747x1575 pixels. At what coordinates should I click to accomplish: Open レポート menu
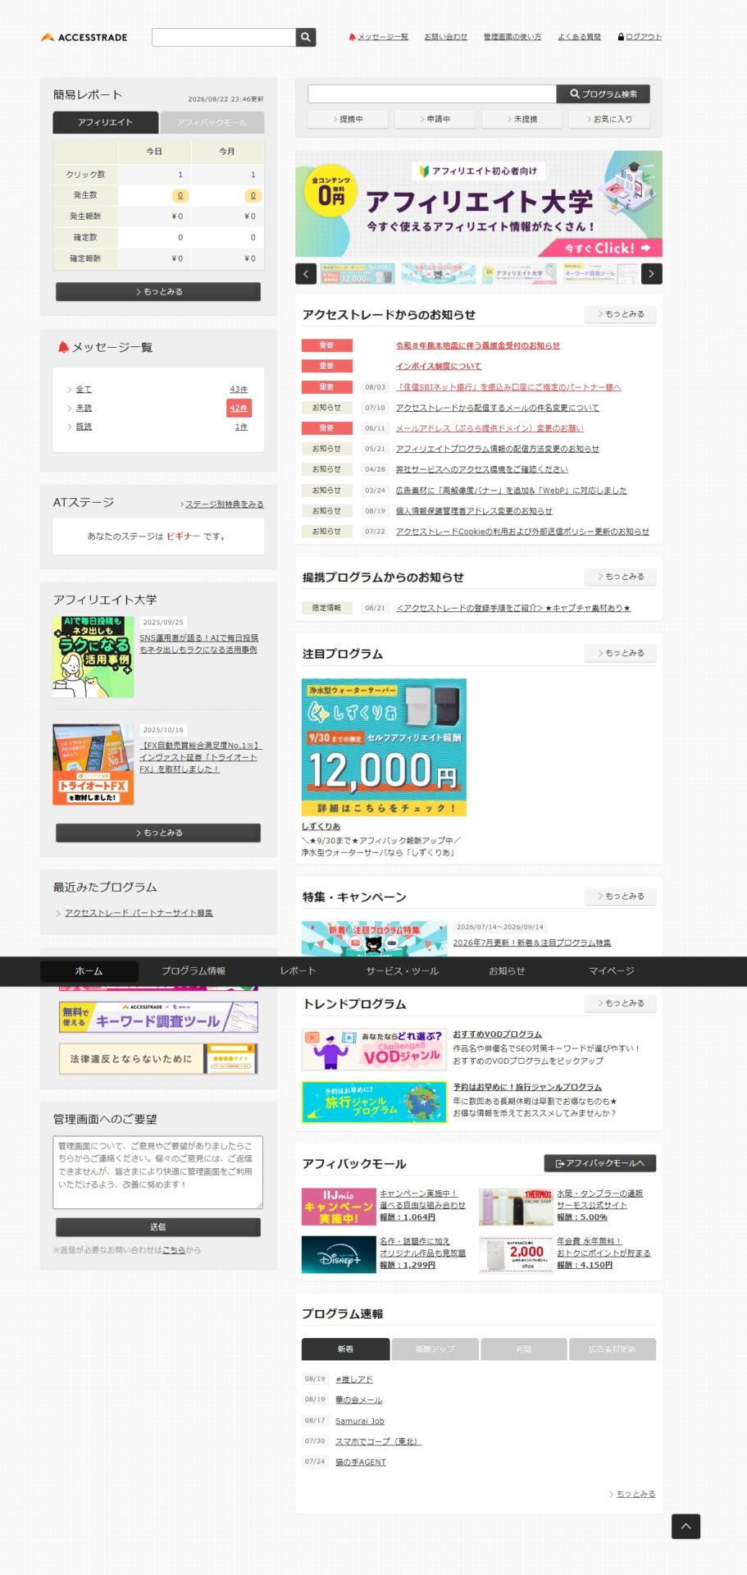click(298, 971)
